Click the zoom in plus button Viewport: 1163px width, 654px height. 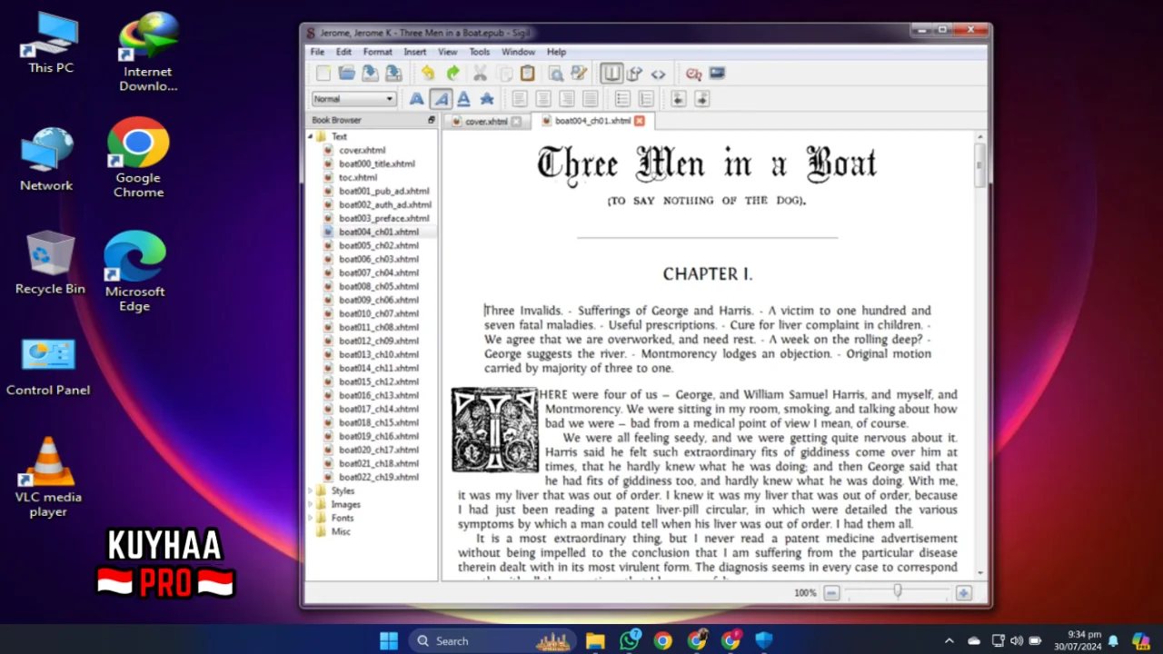coord(964,593)
